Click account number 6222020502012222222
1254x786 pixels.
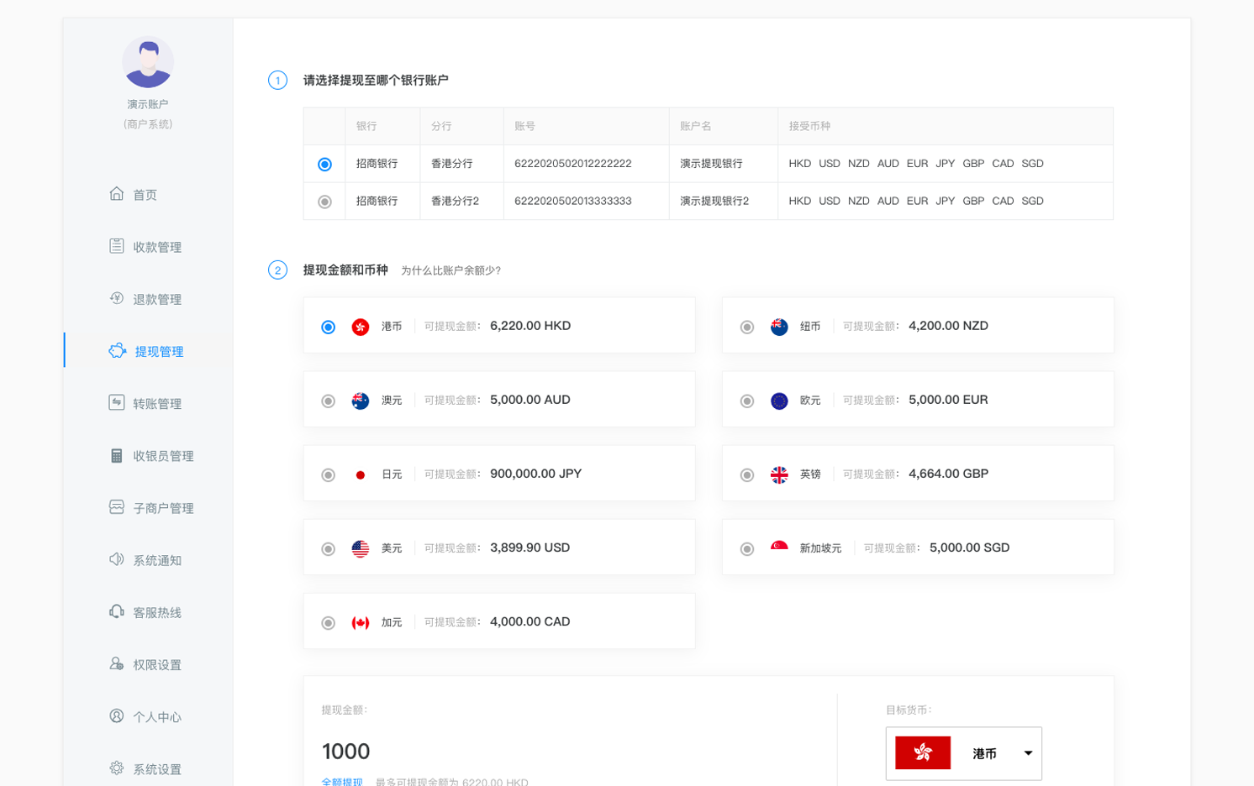coord(572,164)
